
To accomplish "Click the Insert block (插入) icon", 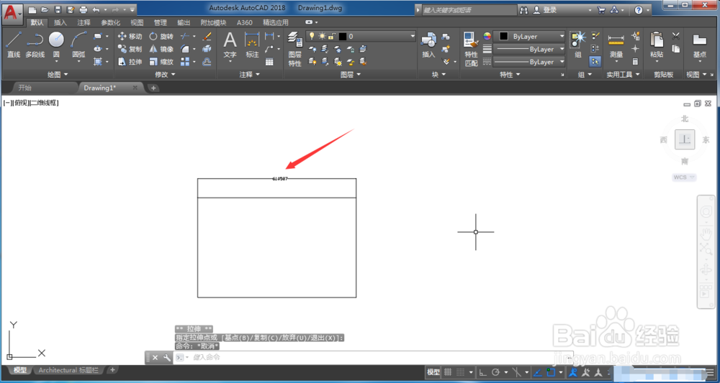I will pos(428,45).
